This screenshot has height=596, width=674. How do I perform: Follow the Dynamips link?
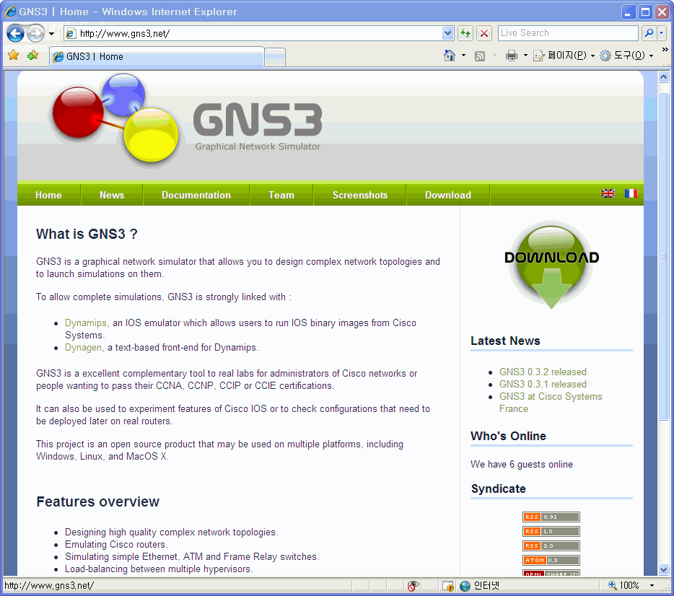tap(86, 323)
